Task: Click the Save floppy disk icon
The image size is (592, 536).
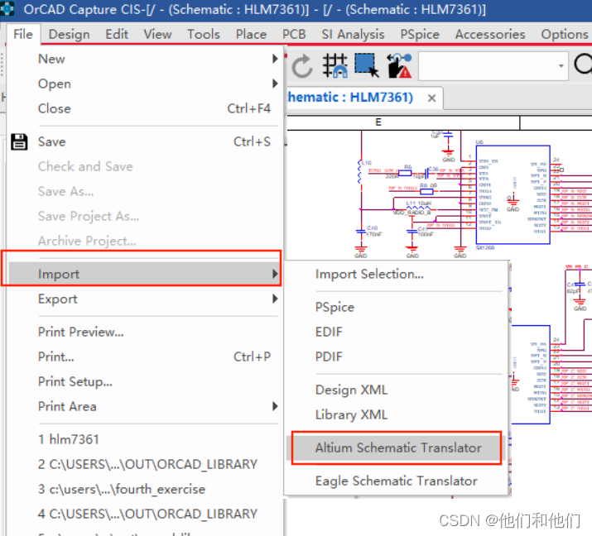Action: (x=19, y=141)
